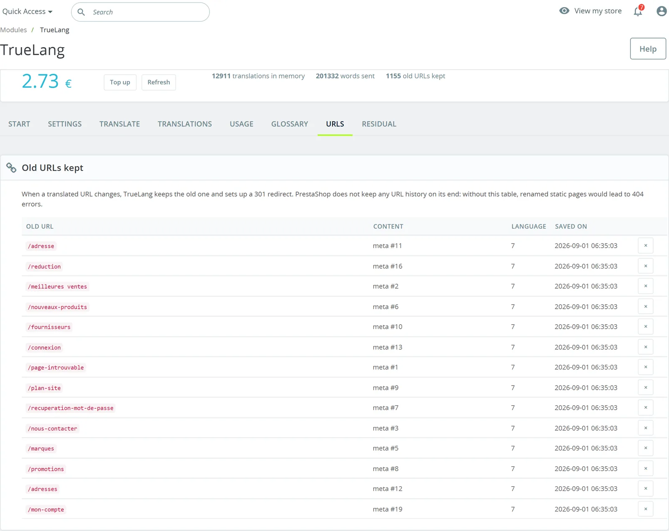The image size is (669, 531).
Task: Open the user profile menu icon
Action: pyautogui.click(x=661, y=11)
